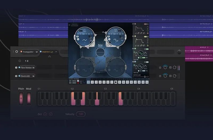
Task: Open oscillator 1 triangle waveform selector
Action: (85, 40)
